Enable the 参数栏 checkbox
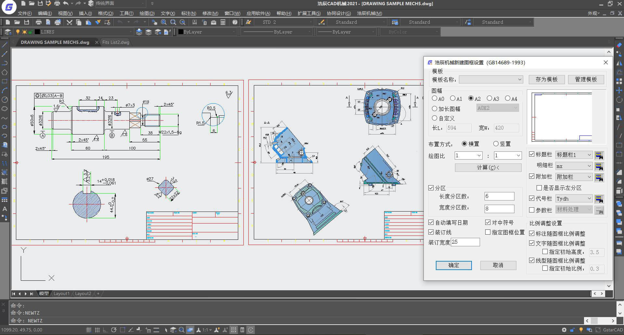 (x=532, y=210)
